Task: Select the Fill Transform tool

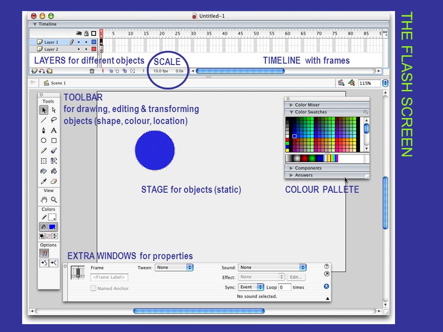Action: (x=54, y=161)
